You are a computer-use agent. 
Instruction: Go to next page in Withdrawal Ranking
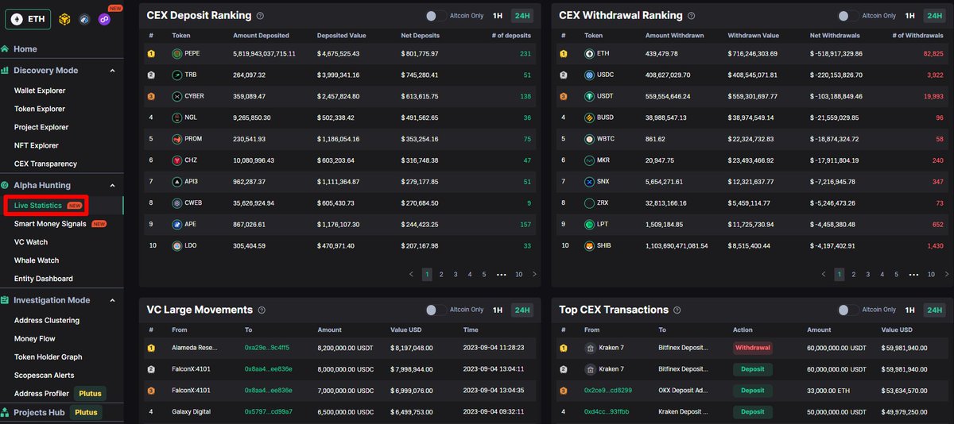947,274
